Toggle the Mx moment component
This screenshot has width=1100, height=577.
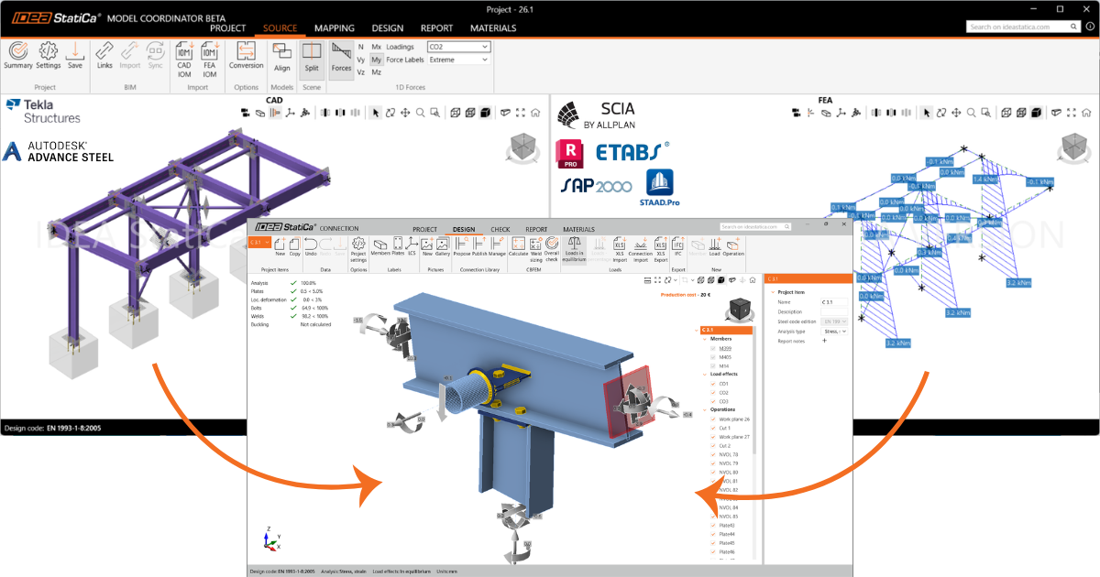tap(376, 47)
